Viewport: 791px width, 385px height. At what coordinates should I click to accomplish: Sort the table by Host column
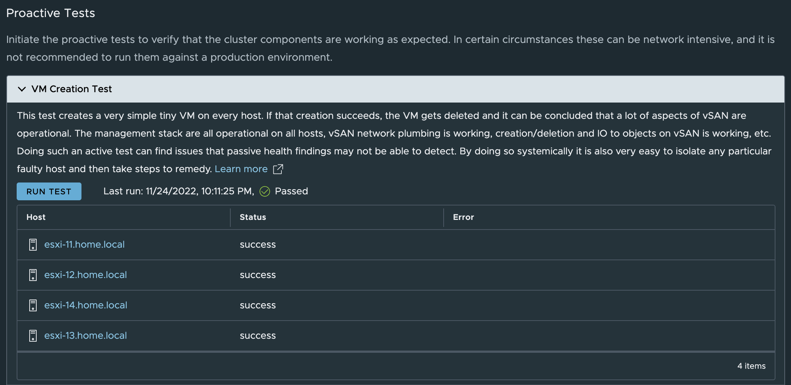tap(36, 217)
